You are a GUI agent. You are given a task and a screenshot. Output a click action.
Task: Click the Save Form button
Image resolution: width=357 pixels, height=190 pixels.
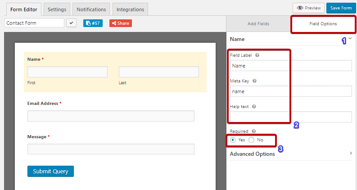(x=341, y=8)
